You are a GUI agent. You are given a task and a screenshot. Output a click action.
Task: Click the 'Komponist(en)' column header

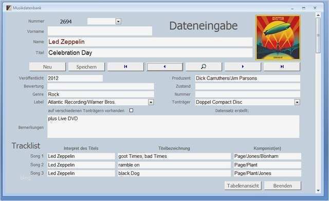(x=267, y=148)
